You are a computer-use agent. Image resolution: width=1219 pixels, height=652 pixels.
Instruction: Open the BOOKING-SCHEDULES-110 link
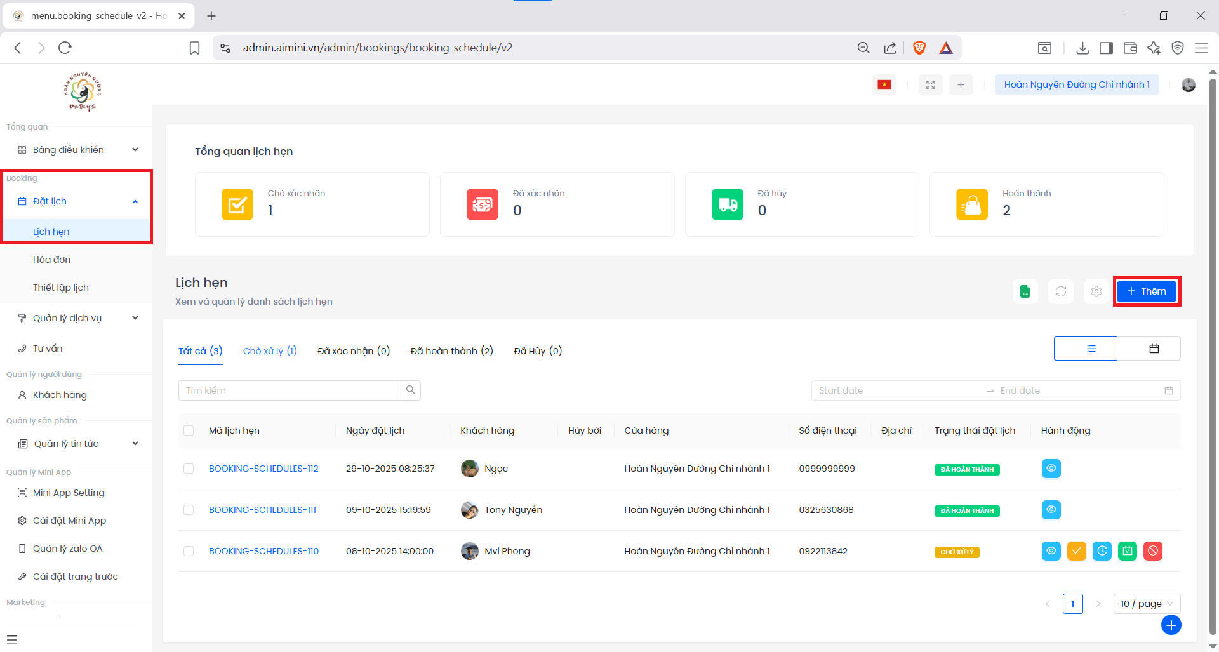pos(263,551)
